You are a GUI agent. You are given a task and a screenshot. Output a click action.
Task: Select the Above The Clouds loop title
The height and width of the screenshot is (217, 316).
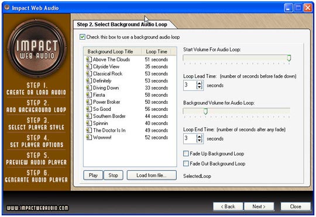pos(111,60)
